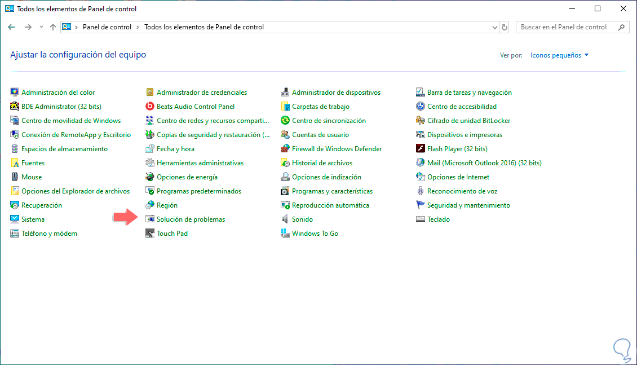Open the recent locations dropdown arrow

(x=41, y=27)
